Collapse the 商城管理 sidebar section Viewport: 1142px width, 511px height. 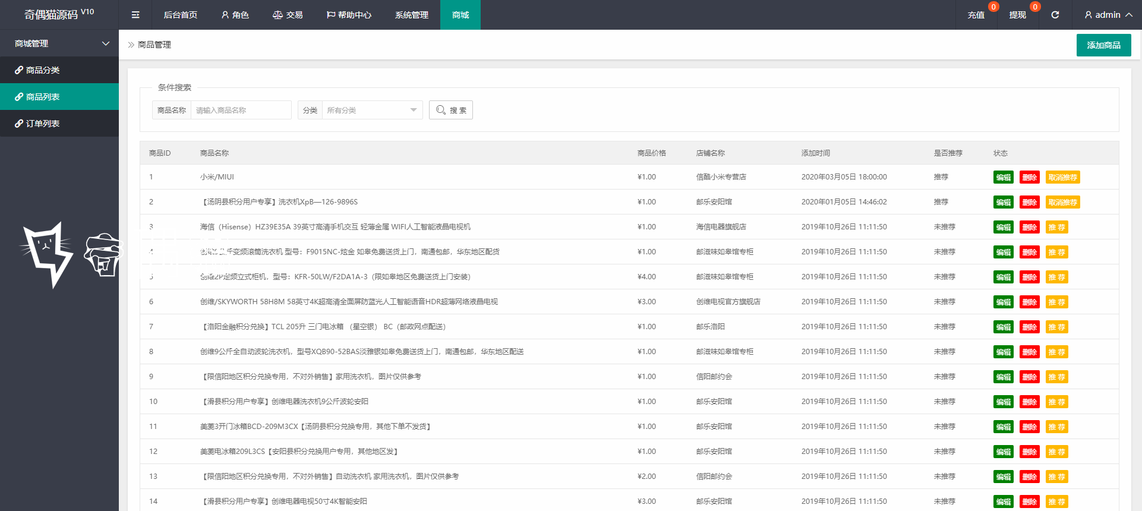coord(59,43)
